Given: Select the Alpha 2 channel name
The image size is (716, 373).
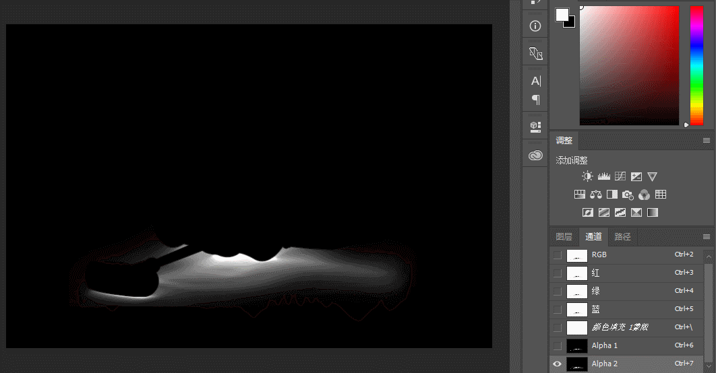Looking at the screenshot, I should pos(605,364).
